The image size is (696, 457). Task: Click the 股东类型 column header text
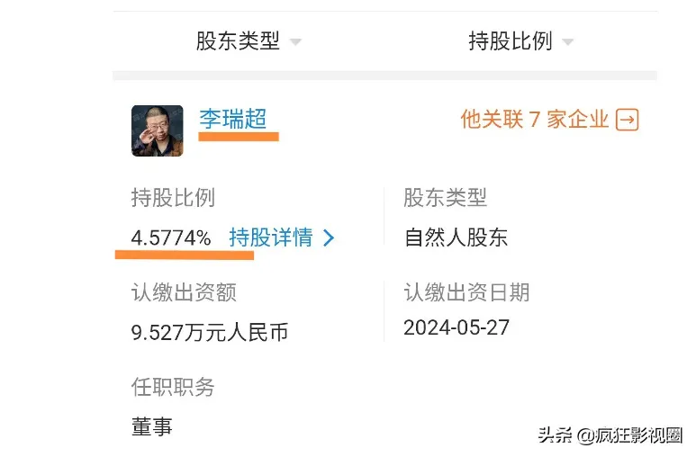pyautogui.click(x=238, y=41)
